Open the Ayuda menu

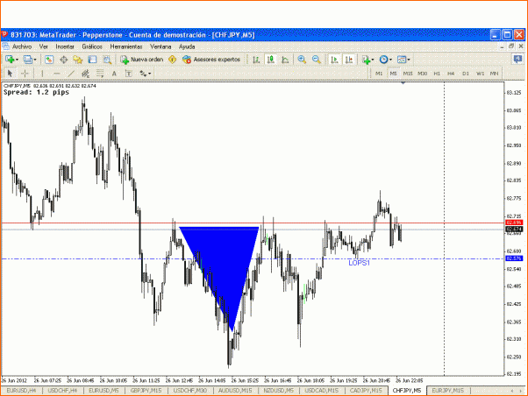[x=187, y=46]
